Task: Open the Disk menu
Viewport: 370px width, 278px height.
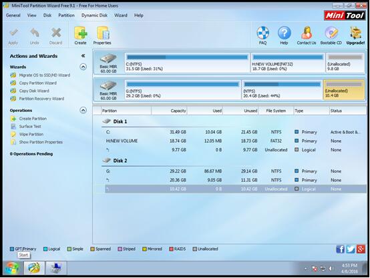Action: point(47,15)
